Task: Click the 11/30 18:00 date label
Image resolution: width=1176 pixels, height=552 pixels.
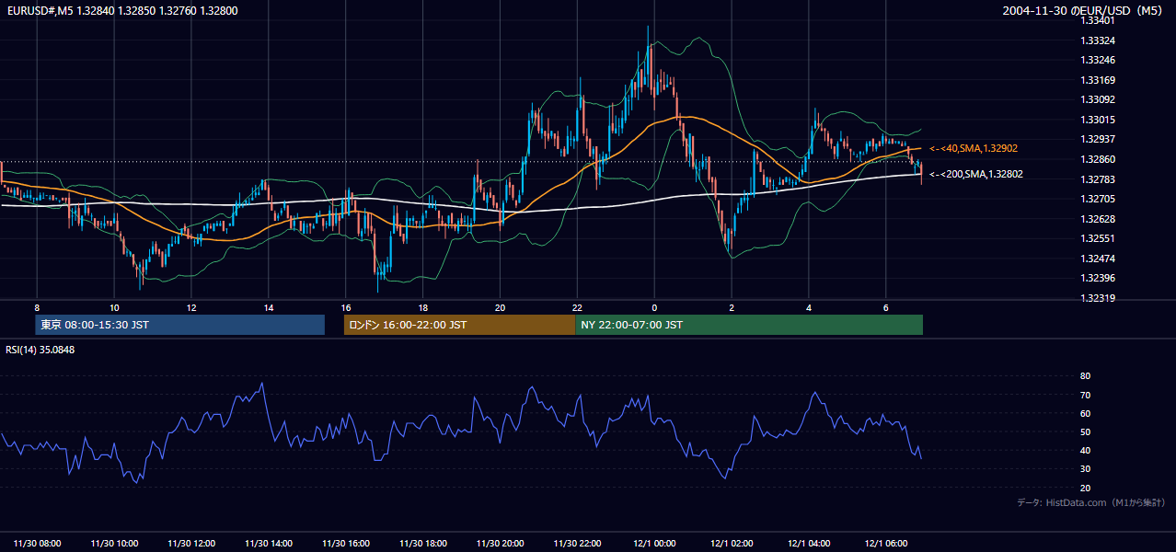Action: [x=423, y=544]
